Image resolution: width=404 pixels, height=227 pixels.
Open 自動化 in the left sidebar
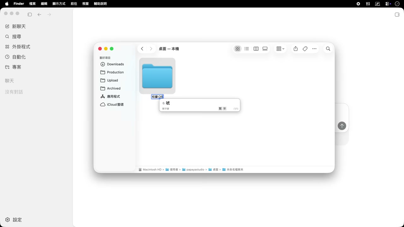pyautogui.click(x=15, y=57)
